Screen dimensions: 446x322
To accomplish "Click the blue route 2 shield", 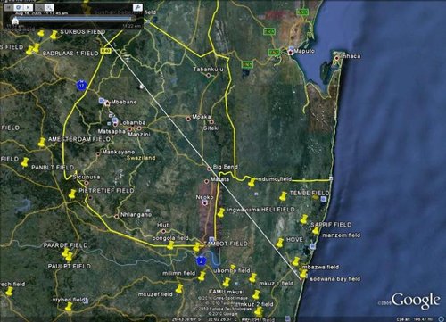I will coord(202,261).
